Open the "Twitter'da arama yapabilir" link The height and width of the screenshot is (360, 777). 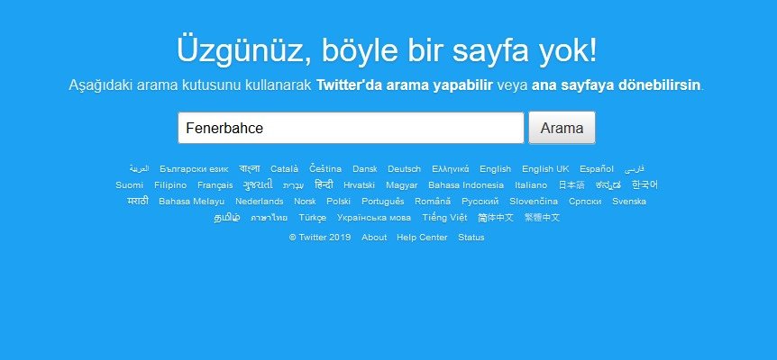point(405,85)
